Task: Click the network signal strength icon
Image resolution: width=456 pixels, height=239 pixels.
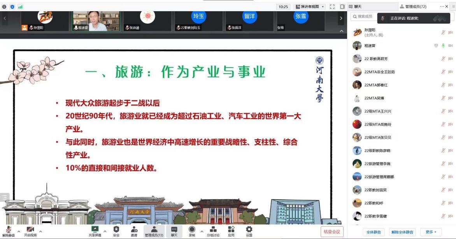Action: point(20,7)
